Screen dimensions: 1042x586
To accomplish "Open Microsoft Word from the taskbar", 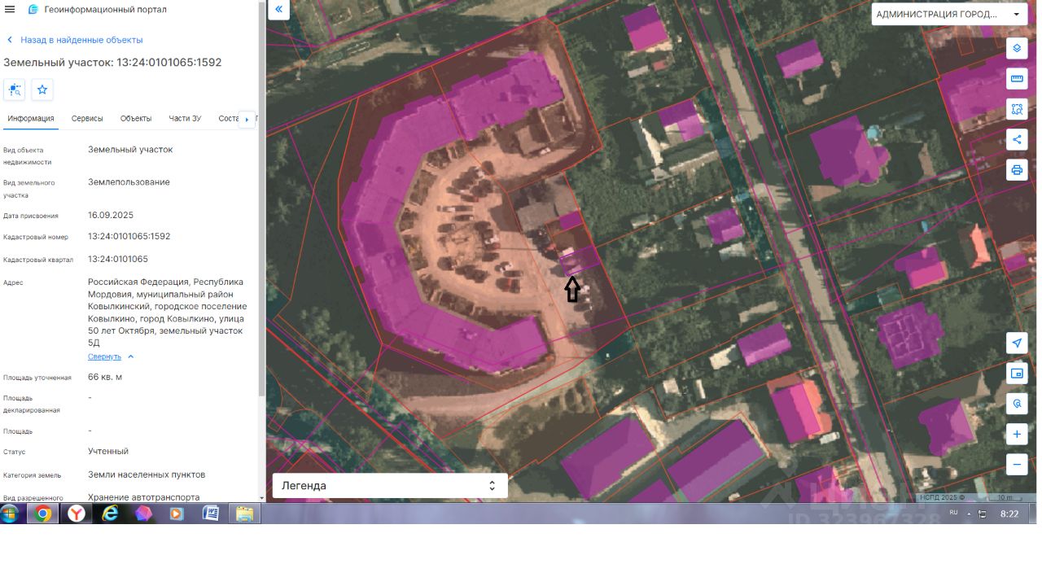I will coord(211,514).
